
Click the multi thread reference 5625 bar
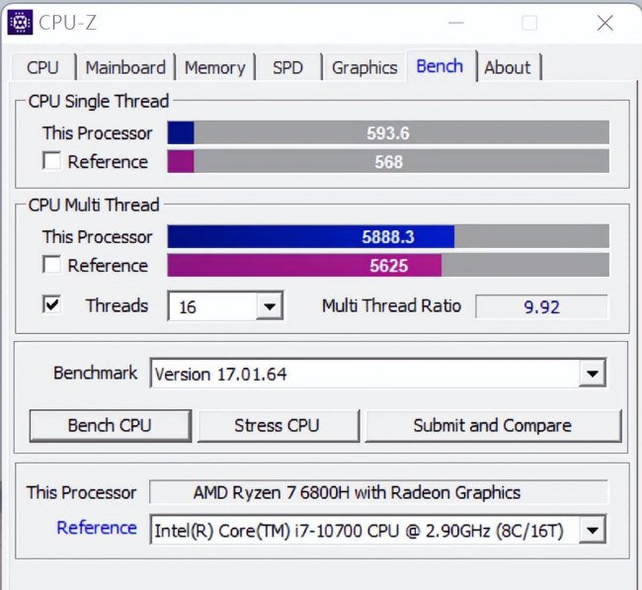click(x=388, y=265)
